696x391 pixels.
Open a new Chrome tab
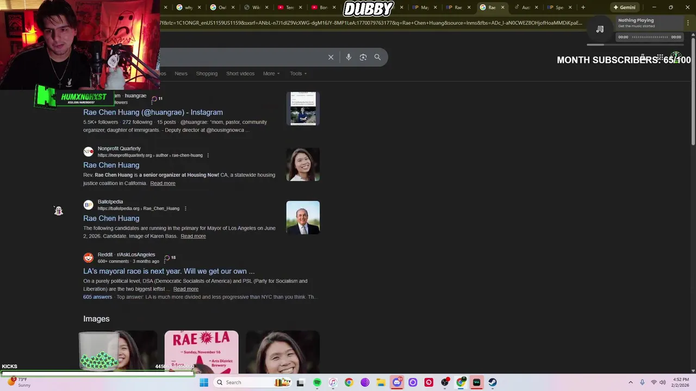point(583,8)
